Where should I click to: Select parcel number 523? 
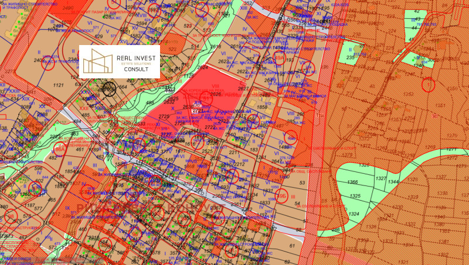coord(188,26)
